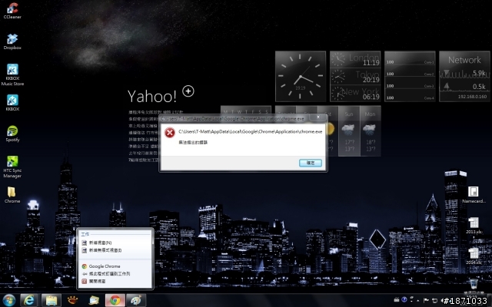The height and width of the screenshot is (307, 492).
Task: Choose pin this program to taskbar
Action: tap(115, 274)
